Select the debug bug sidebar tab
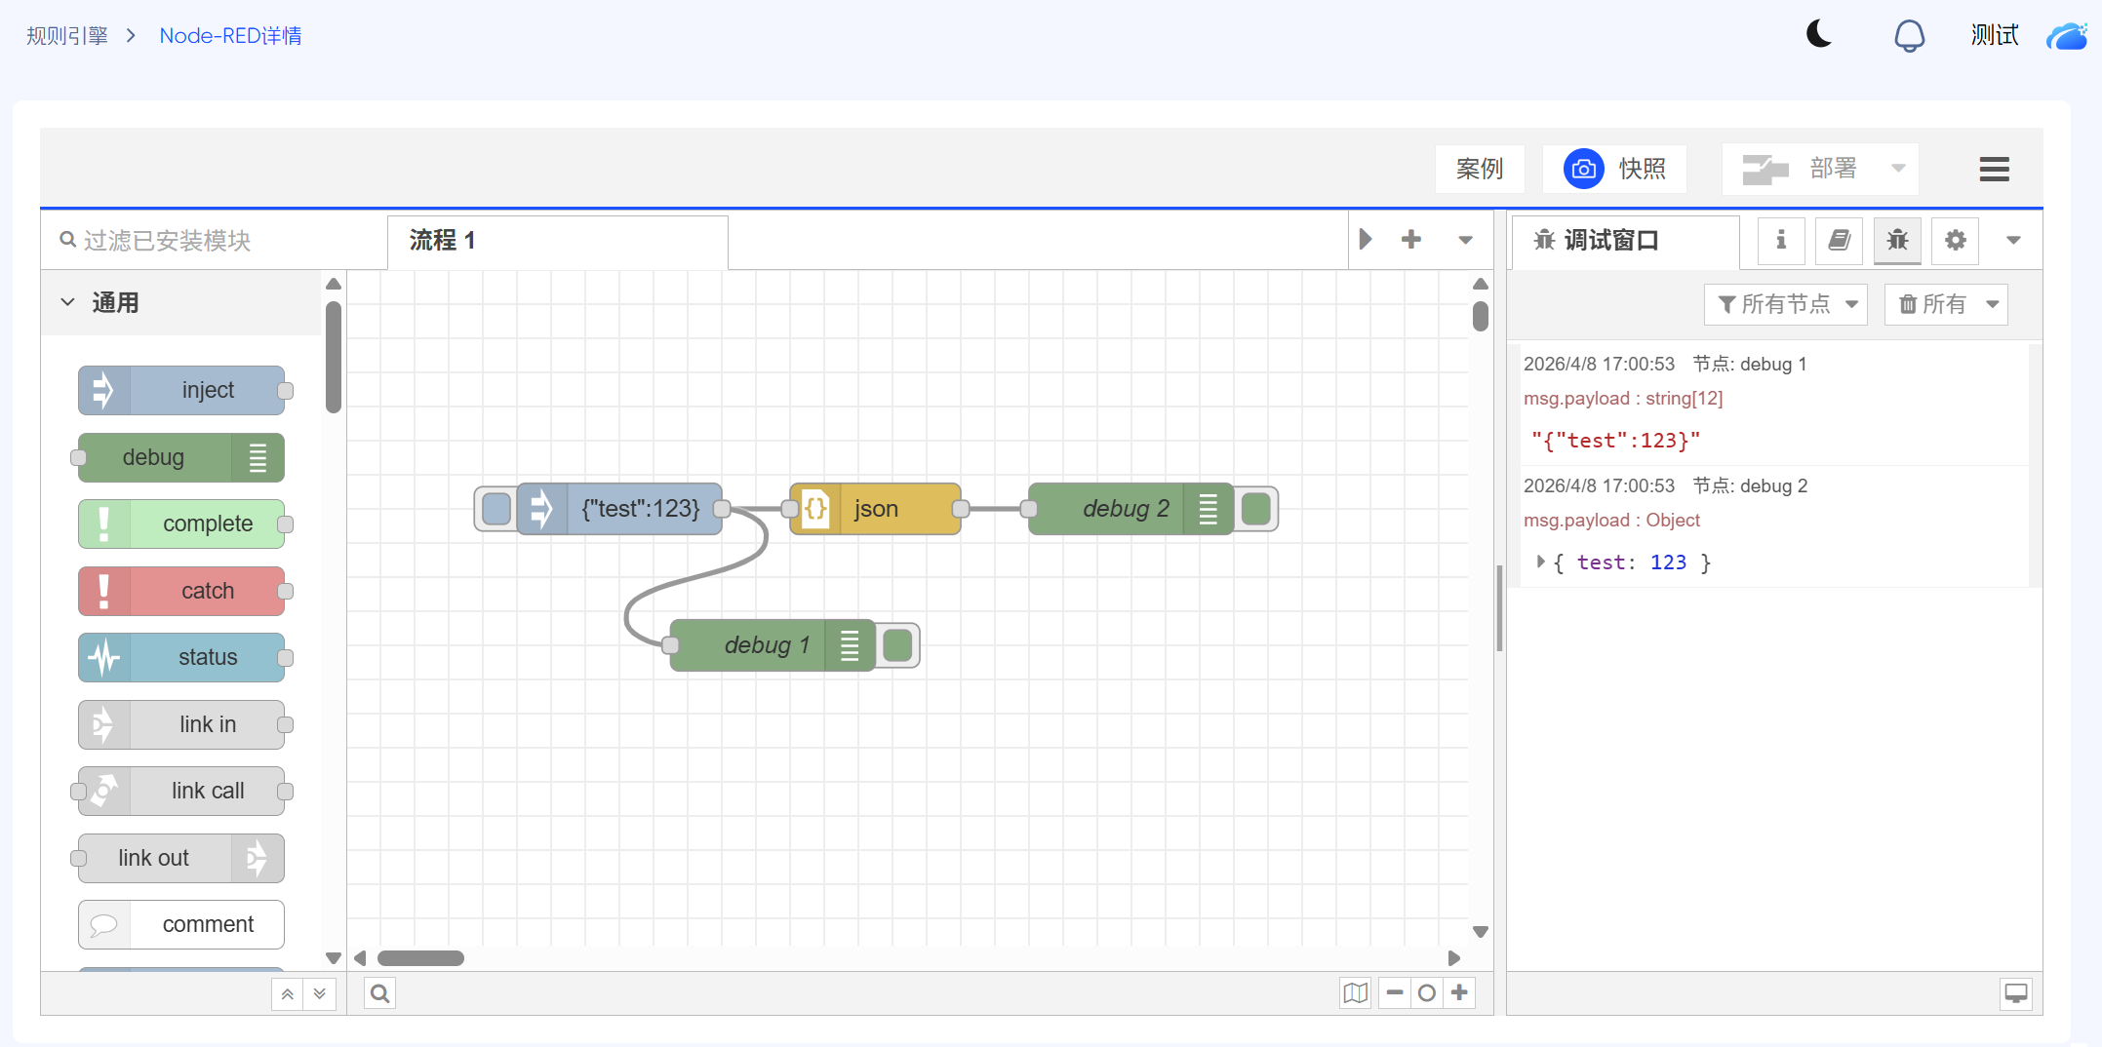 (1897, 241)
